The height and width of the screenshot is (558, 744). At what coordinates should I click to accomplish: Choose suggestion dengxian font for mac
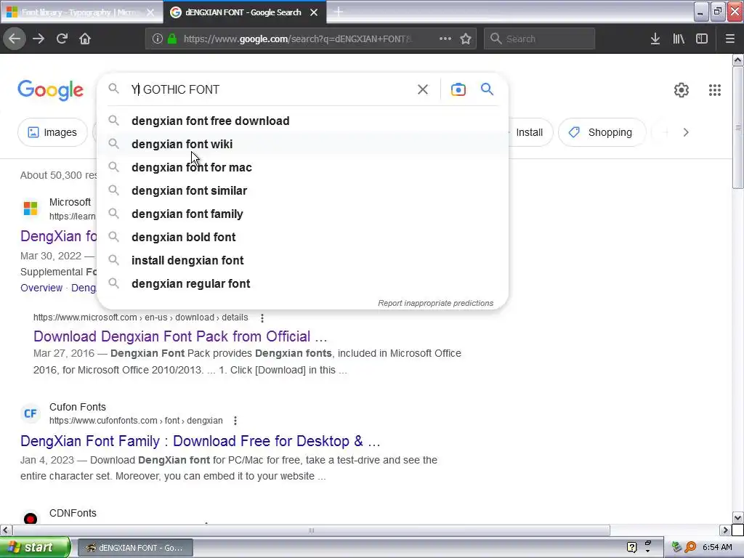pos(302,168)
